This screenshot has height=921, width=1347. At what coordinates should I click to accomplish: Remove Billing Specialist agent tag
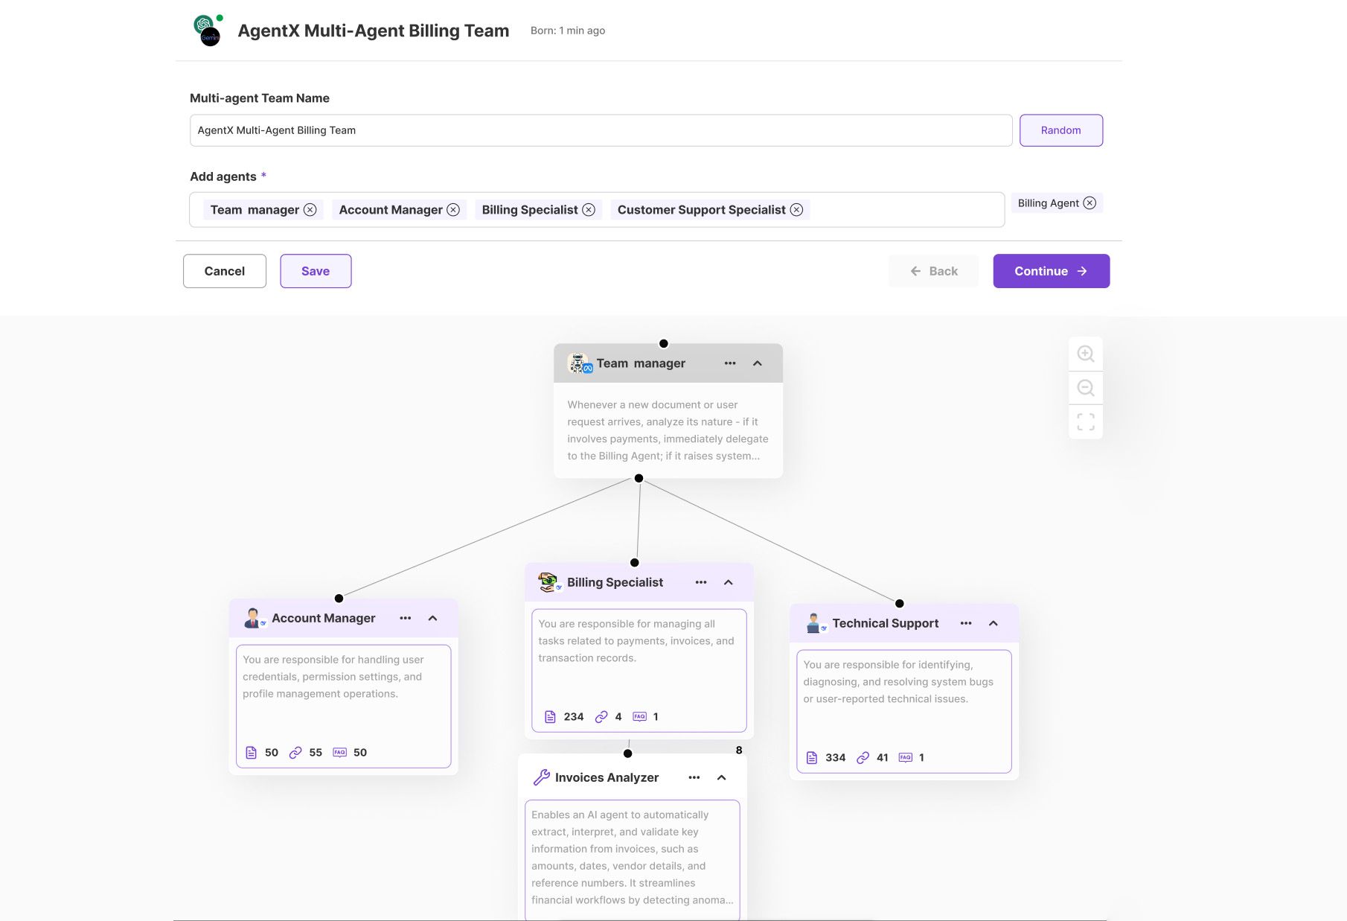[x=589, y=210]
